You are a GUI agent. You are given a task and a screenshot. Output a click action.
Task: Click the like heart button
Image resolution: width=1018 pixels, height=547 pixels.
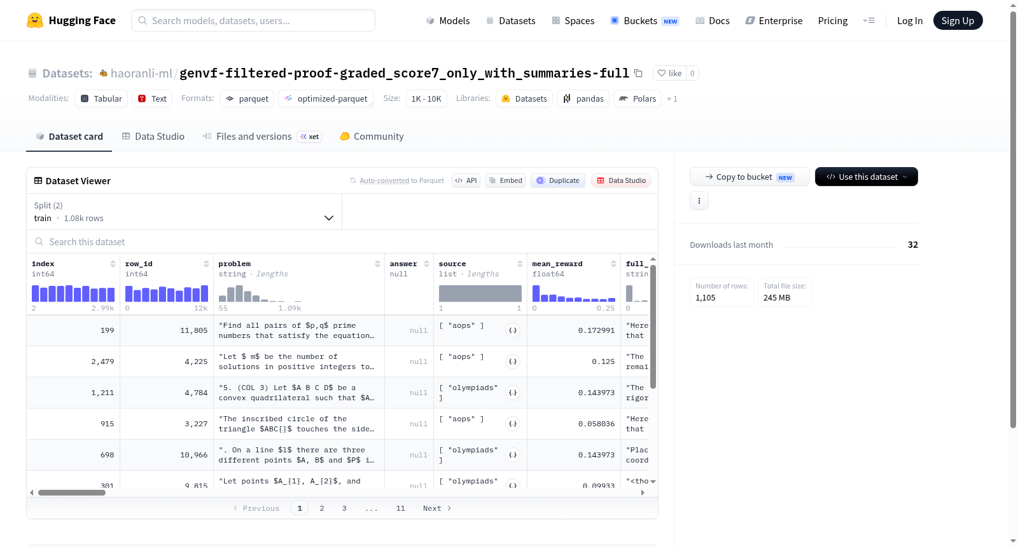[669, 73]
